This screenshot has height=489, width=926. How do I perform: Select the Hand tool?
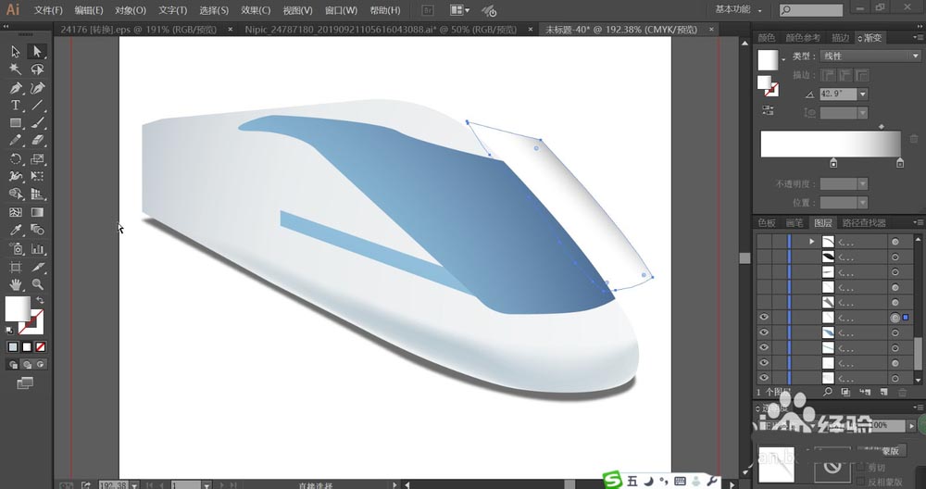pyautogui.click(x=16, y=284)
